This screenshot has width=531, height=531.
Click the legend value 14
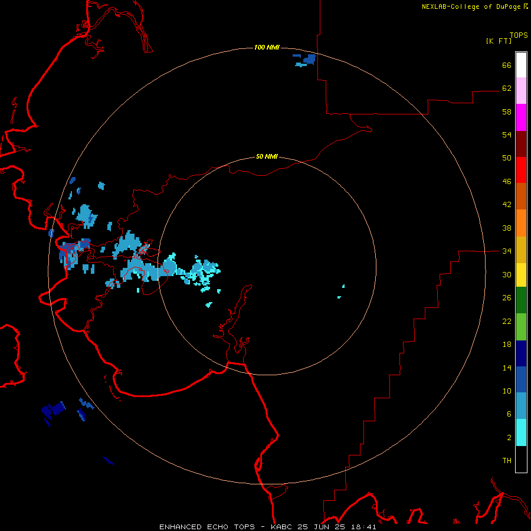pos(507,368)
